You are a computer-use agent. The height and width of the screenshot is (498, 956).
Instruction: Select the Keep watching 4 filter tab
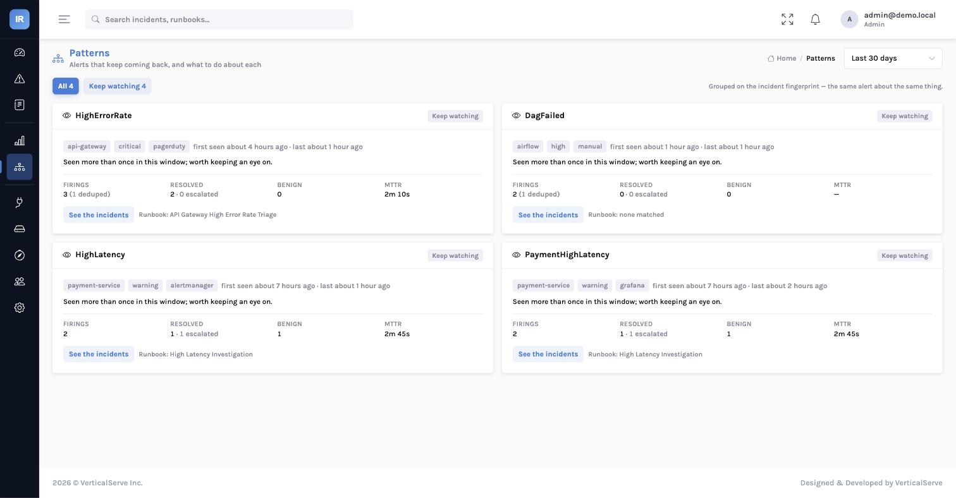point(118,86)
